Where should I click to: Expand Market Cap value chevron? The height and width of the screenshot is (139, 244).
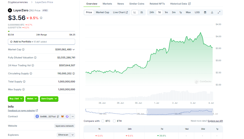74,50
